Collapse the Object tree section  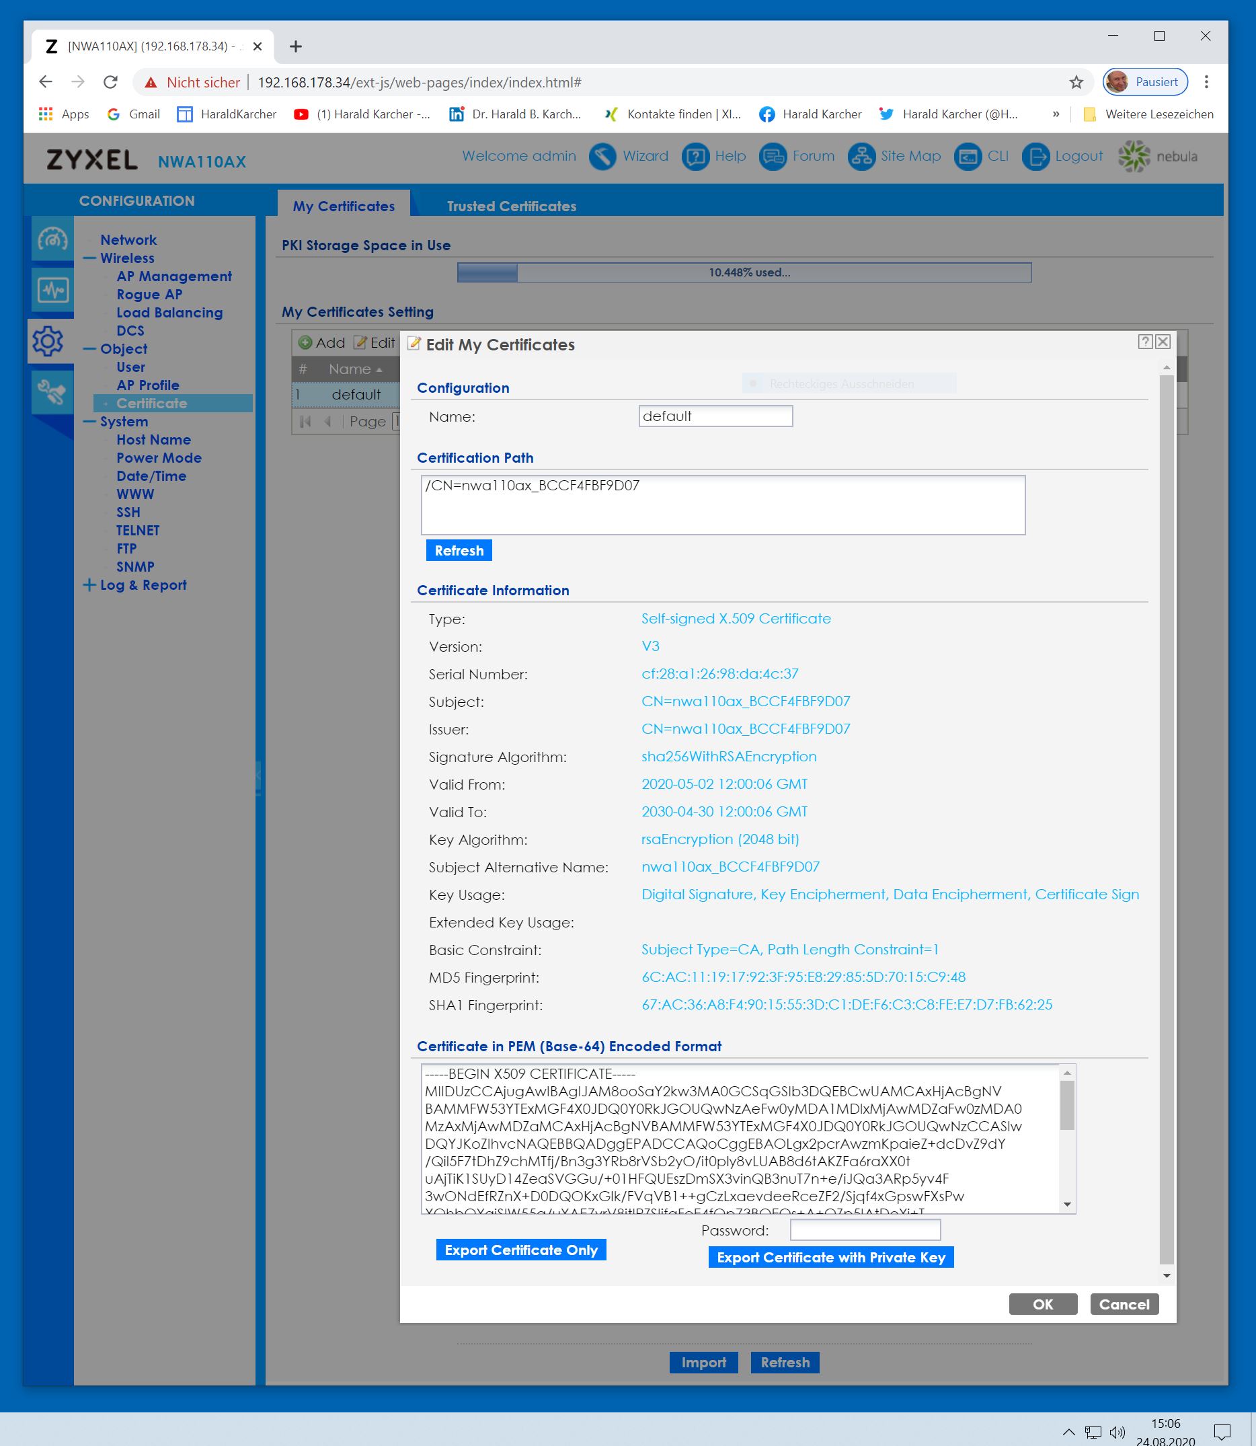click(89, 348)
